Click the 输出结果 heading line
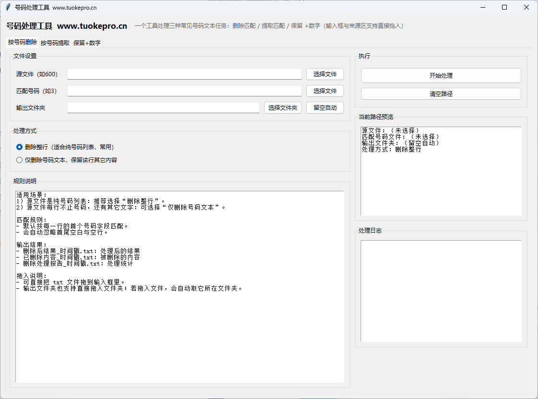 click(32, 245)
